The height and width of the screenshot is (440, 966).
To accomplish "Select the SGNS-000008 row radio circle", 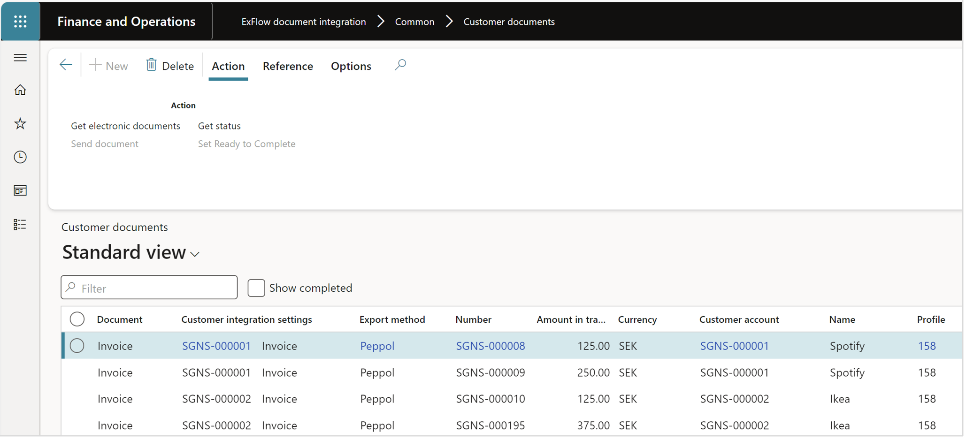I will (x=77, y=346).
